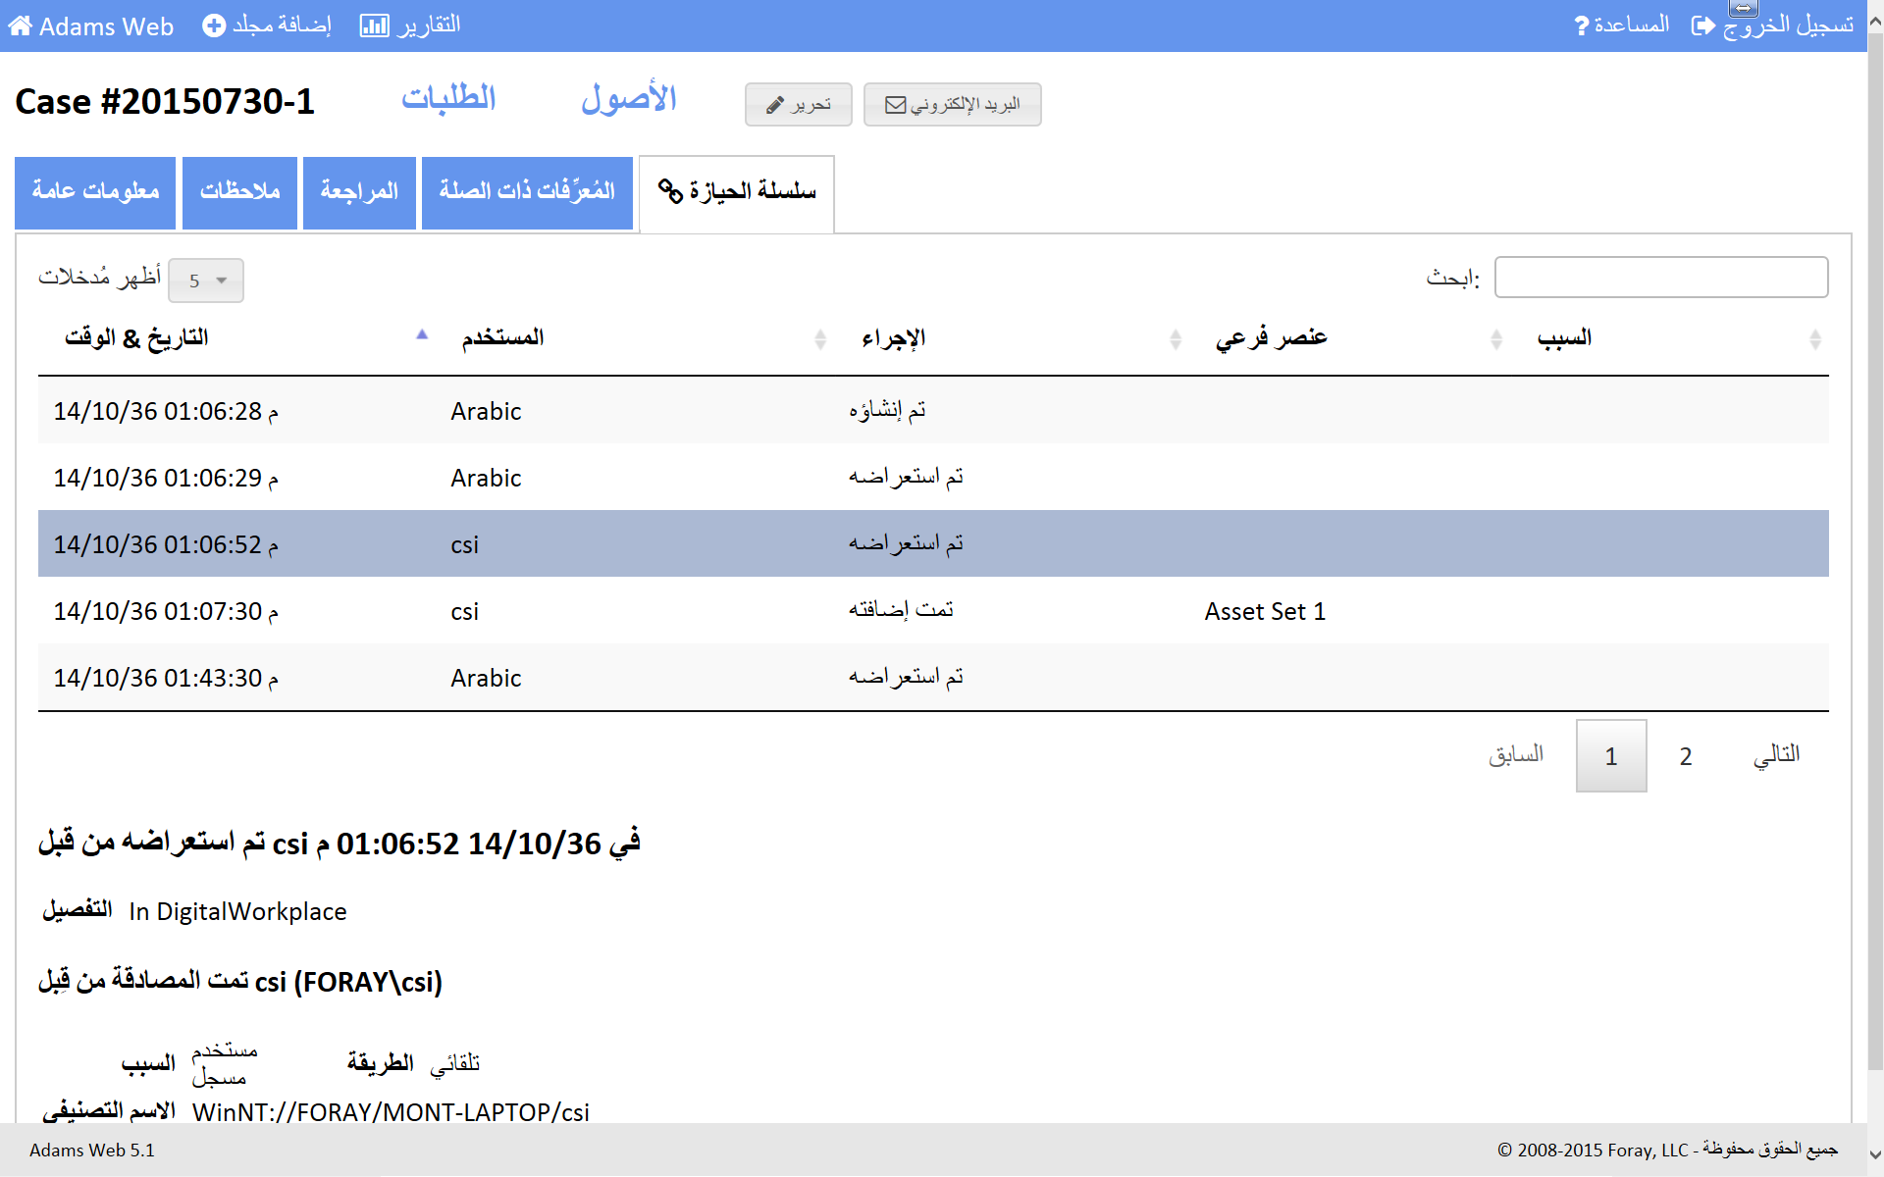Click the envelope email button
The width and height of the screenshot is (1884, 1177).
click(952, 105)
